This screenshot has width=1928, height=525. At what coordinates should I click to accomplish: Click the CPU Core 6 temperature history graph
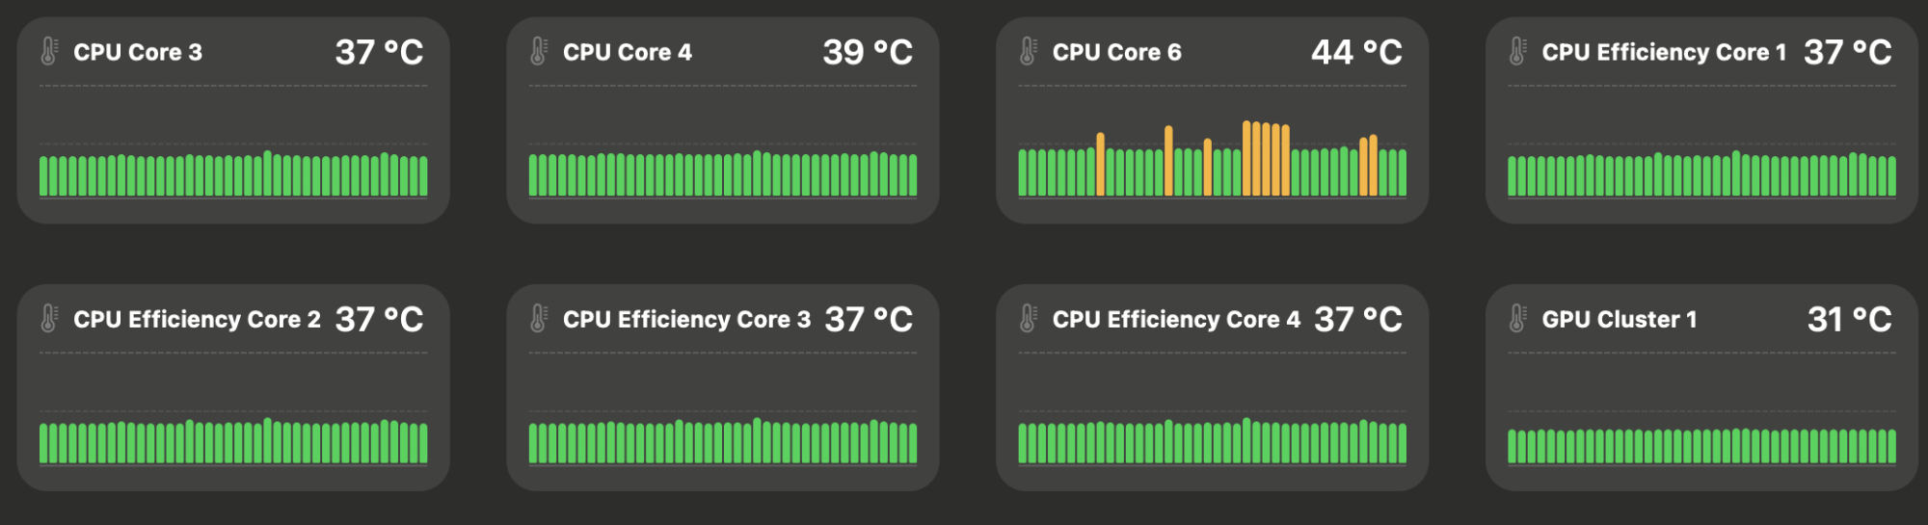1212,159
